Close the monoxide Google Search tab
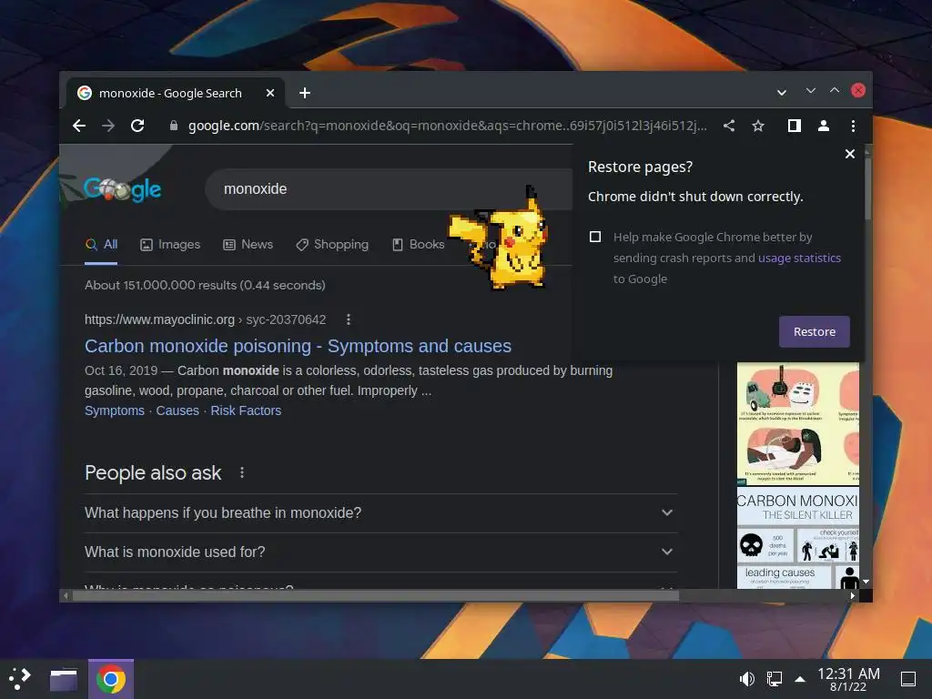Screen dimensions: 932x699 tap(269, 93)
